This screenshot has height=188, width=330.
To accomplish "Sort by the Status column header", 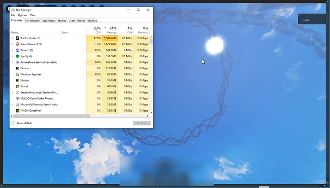I will click(x=73, y=31).
